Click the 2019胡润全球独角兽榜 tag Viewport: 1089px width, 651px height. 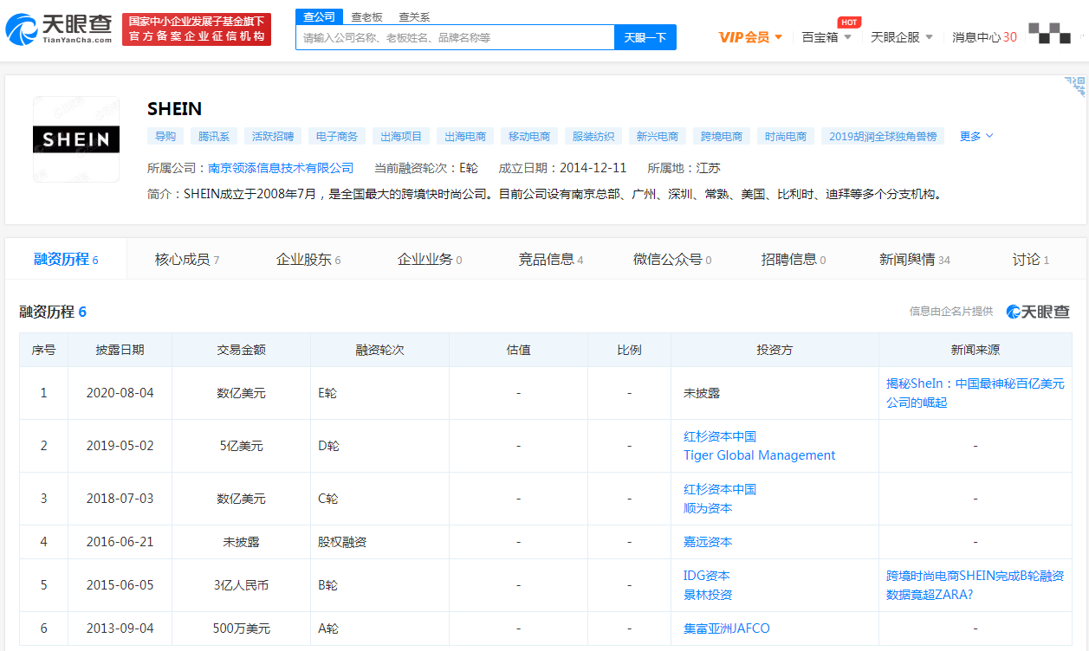(883, 136)
